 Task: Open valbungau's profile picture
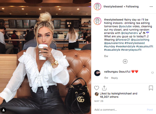pos(97,73)
